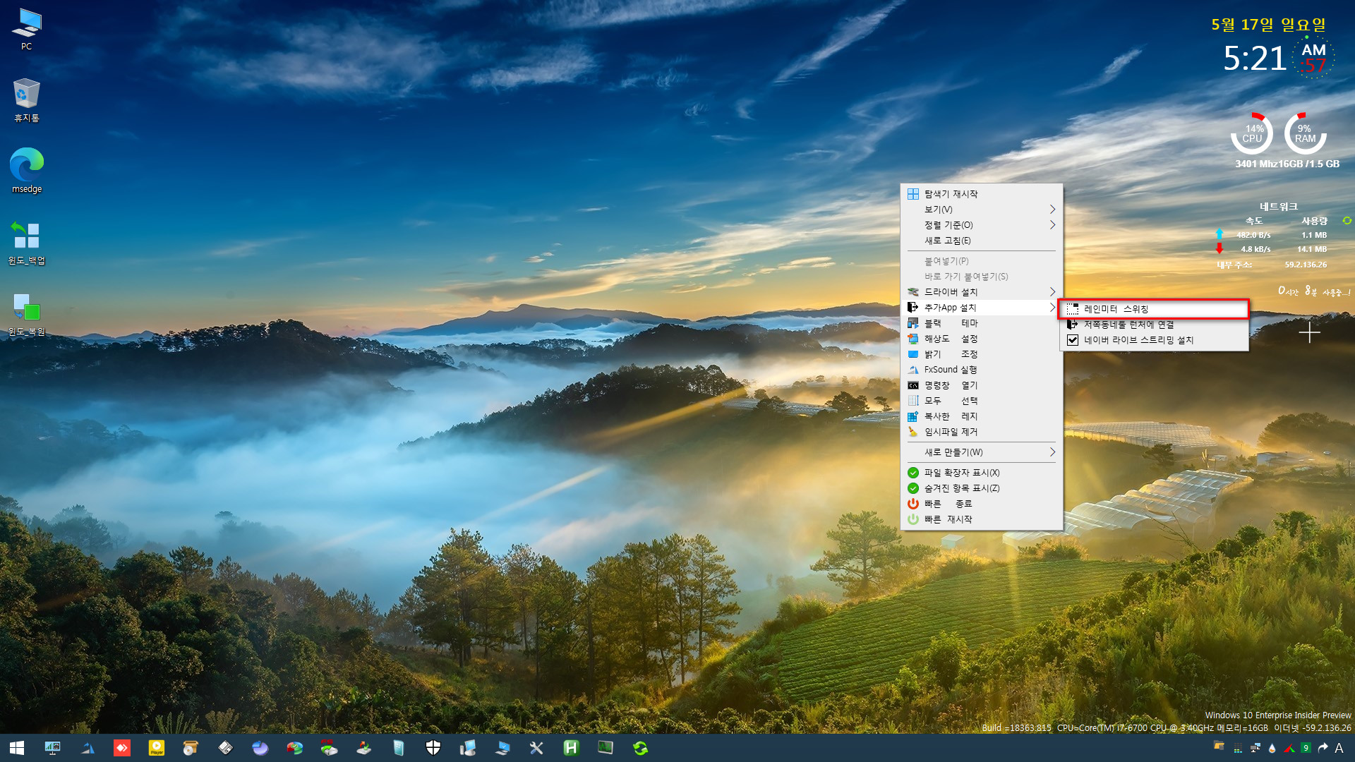The height and width of the screenshot is (762, 1355).
Task: Open the PC desktop icon
Action: (x=27, y=30)
